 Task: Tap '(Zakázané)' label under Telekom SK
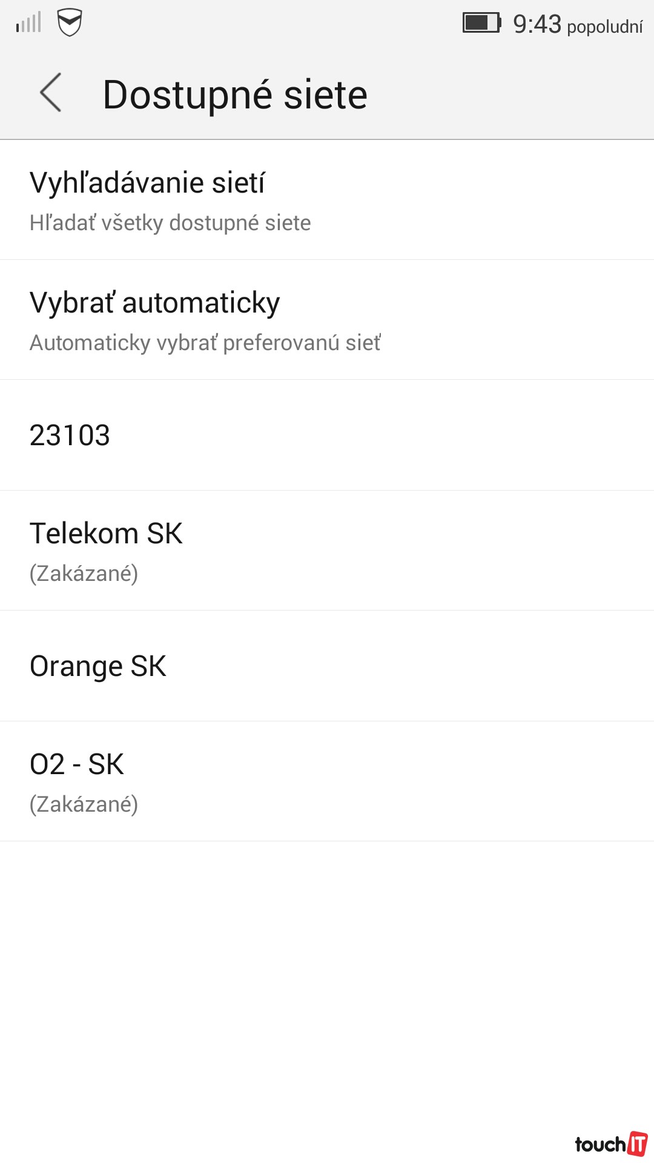tap(84, 573)
